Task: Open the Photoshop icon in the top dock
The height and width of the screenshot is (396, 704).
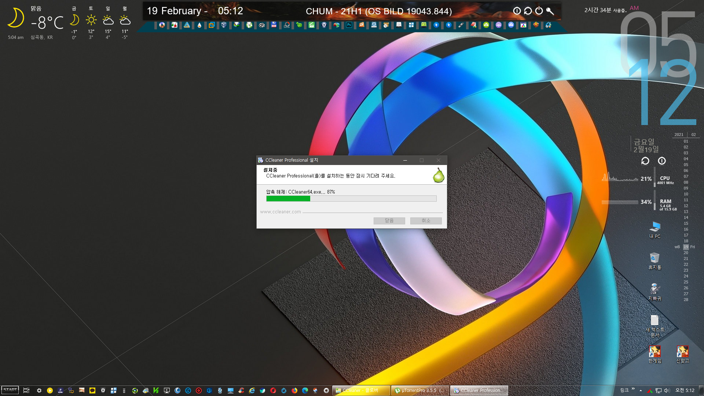Action: (x=349, y=25)
